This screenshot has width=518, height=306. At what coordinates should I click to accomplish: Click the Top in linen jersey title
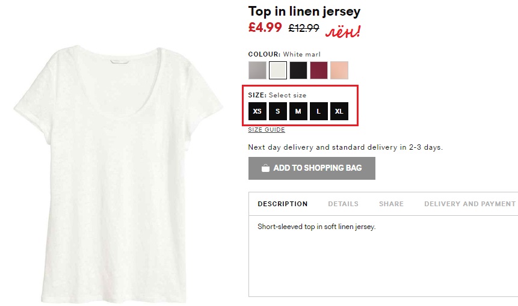pos(304,11)
